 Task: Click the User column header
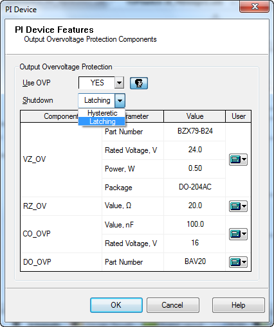tap(239, 116)
